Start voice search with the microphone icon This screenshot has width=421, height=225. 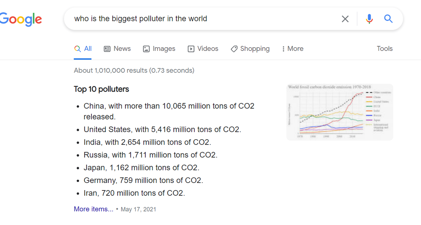369,19
